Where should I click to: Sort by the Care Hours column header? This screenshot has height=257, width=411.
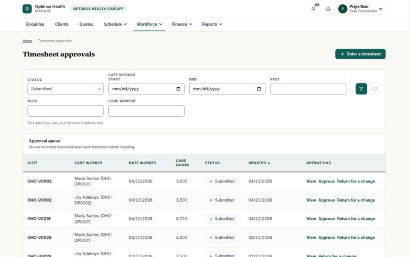point(183,163)
